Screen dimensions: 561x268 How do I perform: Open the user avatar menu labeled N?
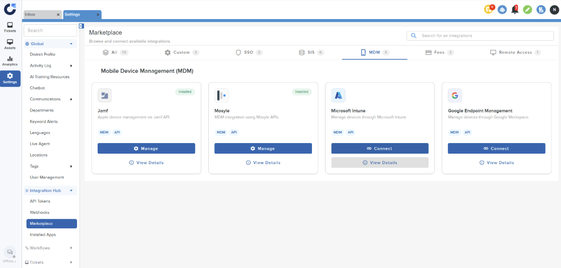553,9
